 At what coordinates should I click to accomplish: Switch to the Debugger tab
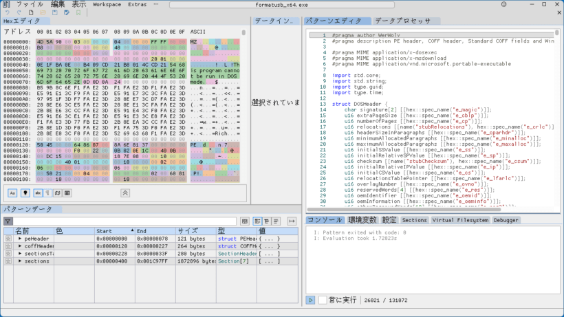click(x=506, y=220)
